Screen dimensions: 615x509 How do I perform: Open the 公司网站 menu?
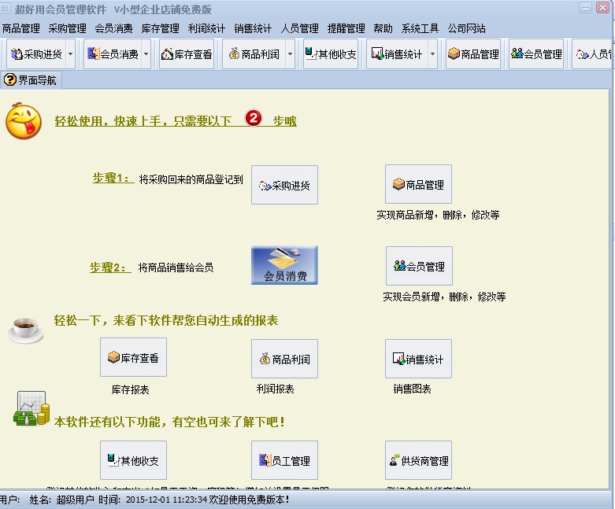point(467,28)
